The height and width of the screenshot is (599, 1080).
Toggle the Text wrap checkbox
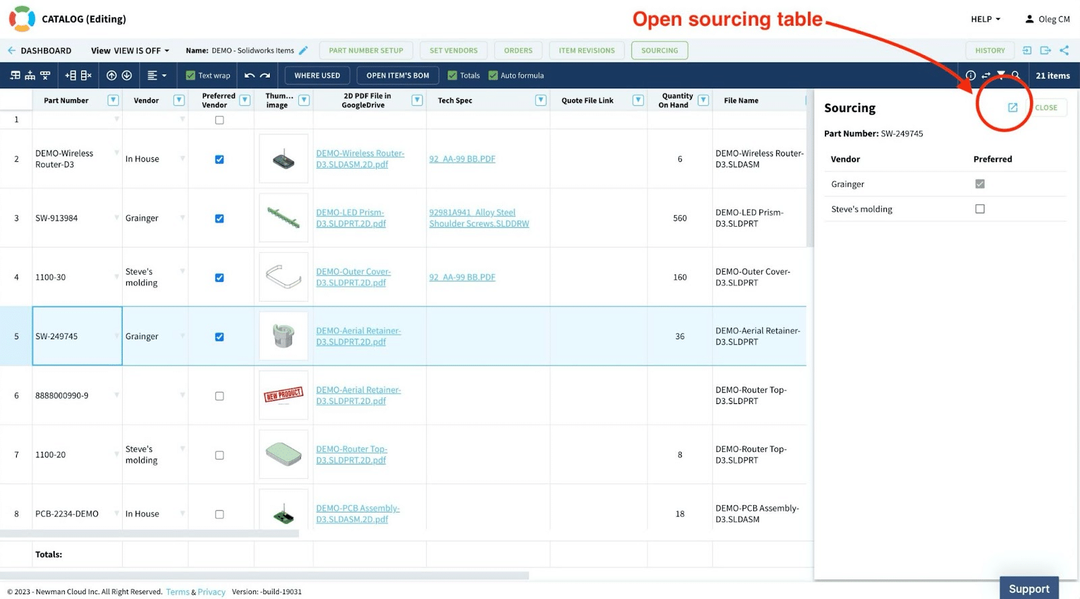pyautogui.click(x=190, y=76)
